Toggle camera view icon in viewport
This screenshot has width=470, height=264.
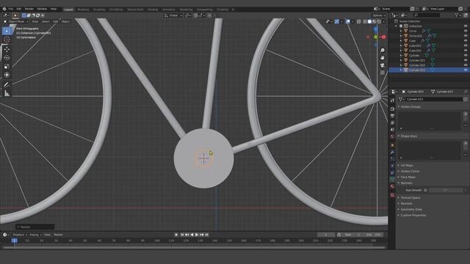click(x=382, y=65)
